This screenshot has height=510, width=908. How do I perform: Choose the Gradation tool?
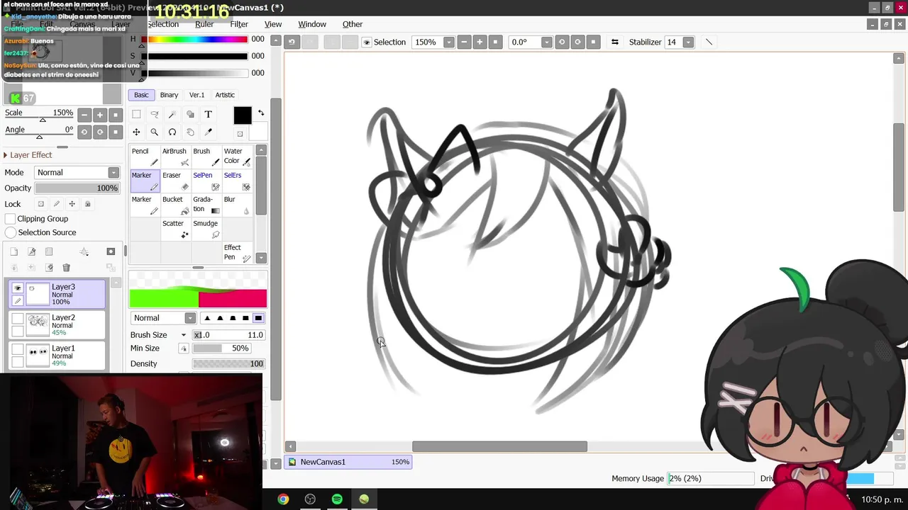click(206, 205)
